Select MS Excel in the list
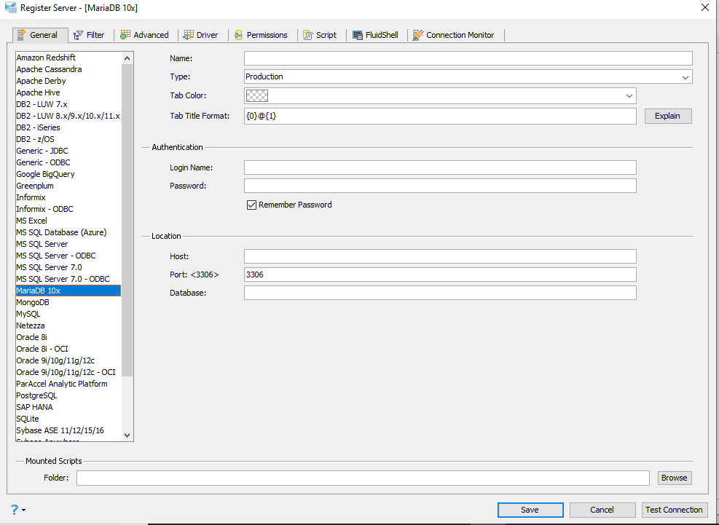This screenshot has height=525, width=719. 68,221
